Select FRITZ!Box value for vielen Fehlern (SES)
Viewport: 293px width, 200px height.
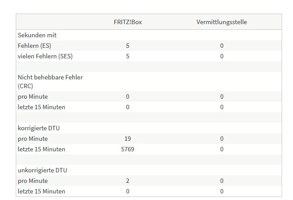click(x=127, y=56)
